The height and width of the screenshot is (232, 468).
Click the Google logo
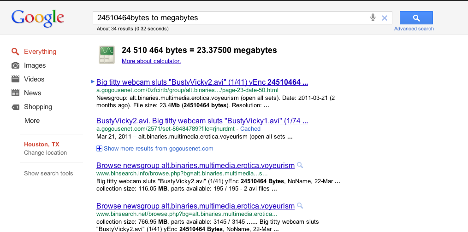(x=38, y=18)
